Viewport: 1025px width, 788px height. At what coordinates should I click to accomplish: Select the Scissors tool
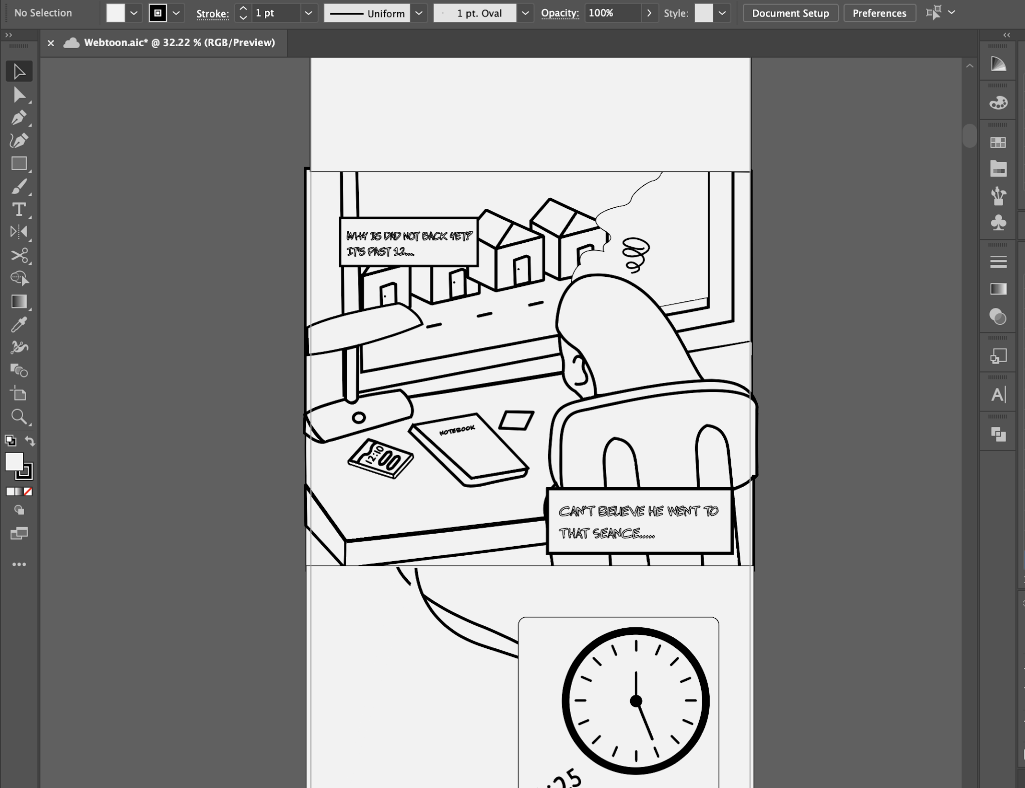click(19, 255)
